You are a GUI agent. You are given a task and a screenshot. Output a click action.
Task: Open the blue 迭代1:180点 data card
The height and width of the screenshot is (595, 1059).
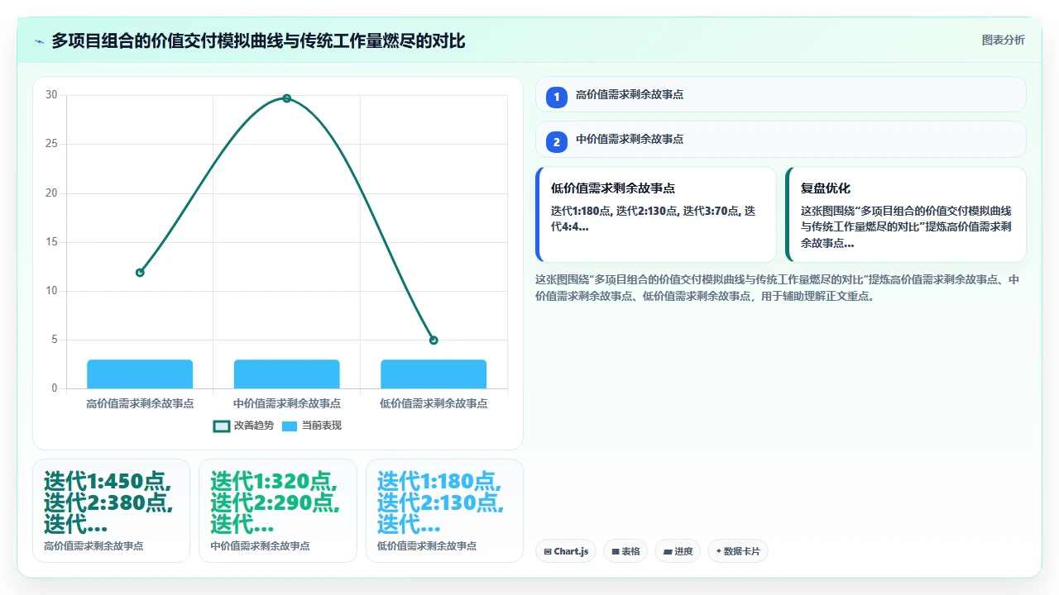[x=444, y=511]
